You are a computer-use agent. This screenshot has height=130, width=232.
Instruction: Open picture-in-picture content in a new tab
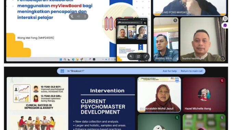point(138,56)
